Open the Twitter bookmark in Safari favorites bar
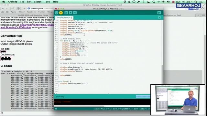This screenshot has height=116, width=207. (41, 12)
